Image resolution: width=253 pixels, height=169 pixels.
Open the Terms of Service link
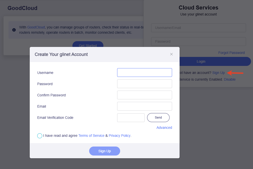pos(91,136)
